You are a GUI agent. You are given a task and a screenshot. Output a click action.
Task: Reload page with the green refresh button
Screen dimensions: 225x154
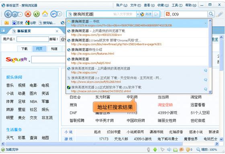coord(37,14)
